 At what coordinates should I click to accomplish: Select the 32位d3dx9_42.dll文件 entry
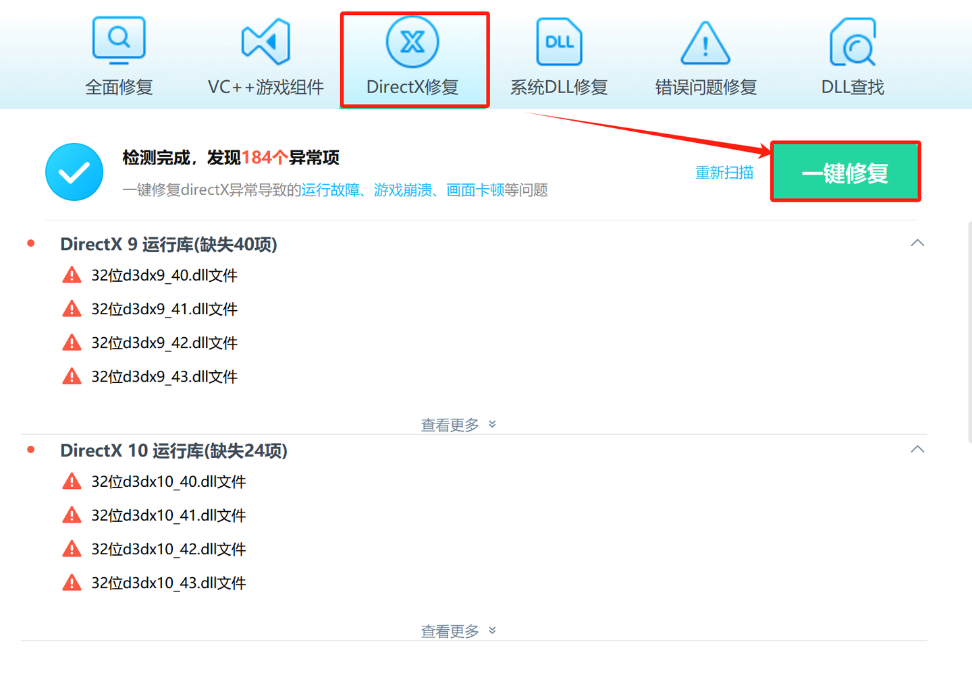click(165, 343)
